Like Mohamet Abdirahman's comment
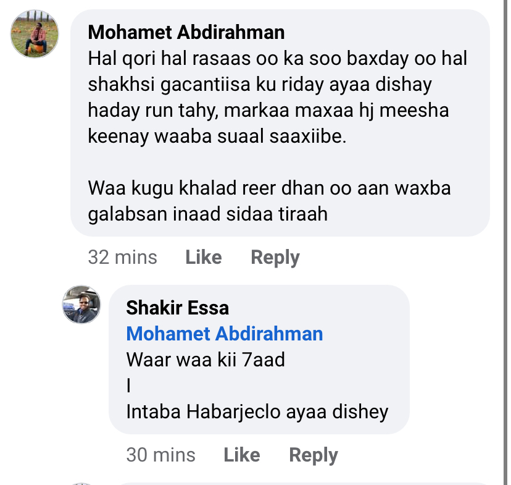Screen dimensions: 511x485 203,257
